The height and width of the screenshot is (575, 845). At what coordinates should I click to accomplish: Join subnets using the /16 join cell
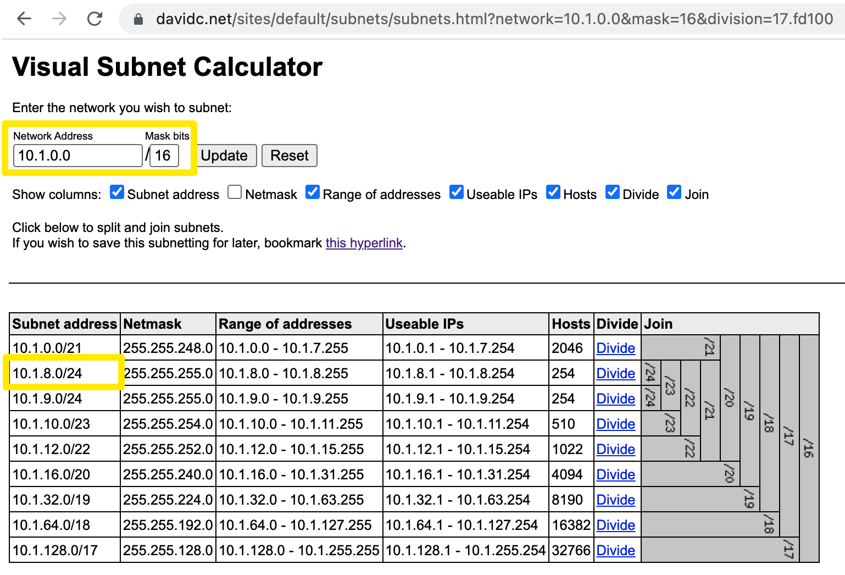[x=809, y=448]
